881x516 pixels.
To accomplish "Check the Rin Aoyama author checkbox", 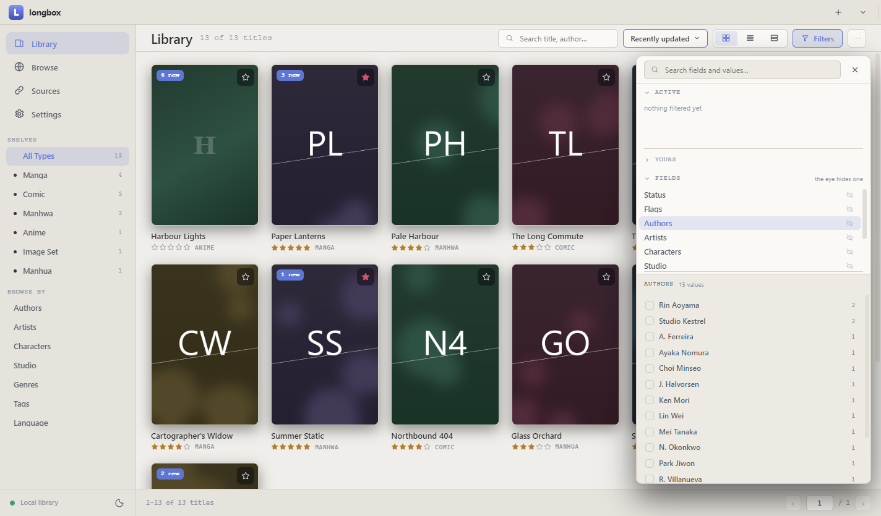I will click(650, 305).
